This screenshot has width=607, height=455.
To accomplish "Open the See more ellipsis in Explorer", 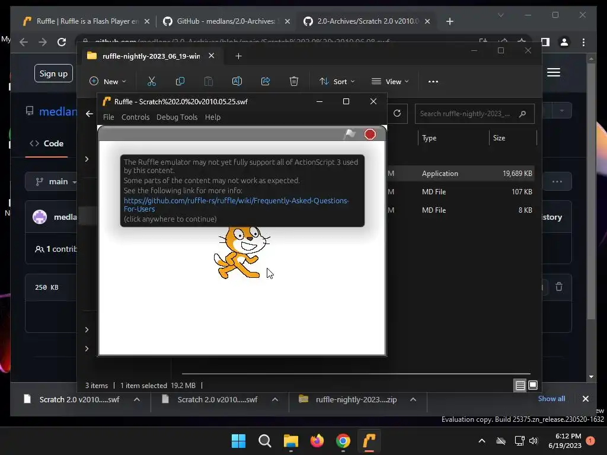I will pos(433,81).
